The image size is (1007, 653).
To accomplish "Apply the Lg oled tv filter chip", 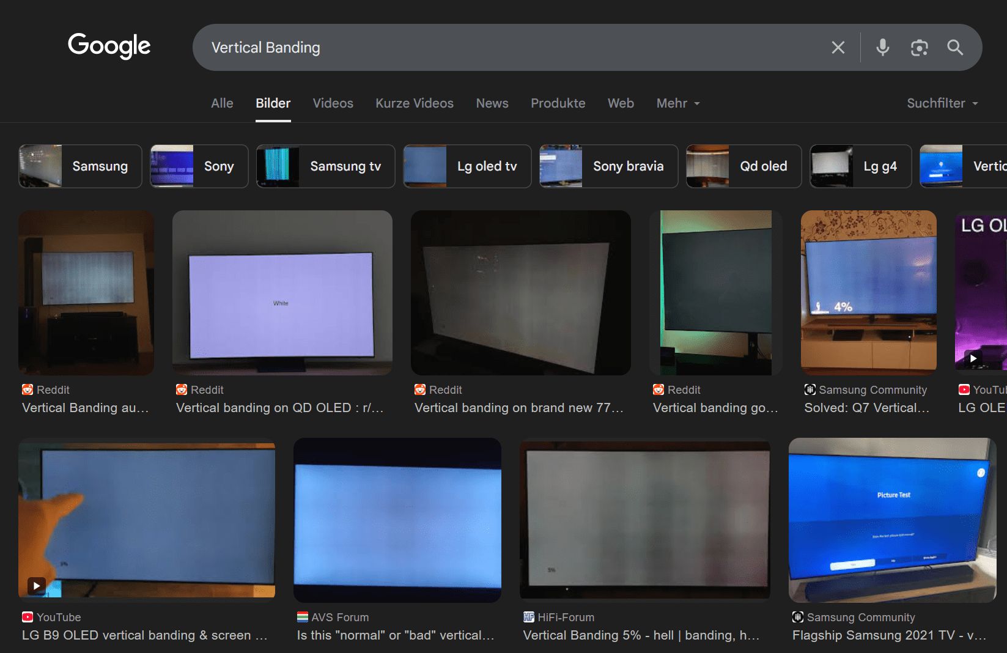I will [467, 166].
